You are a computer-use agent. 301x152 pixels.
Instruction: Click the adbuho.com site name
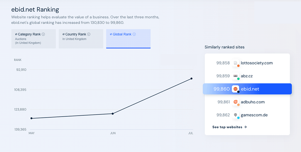tap(253, 102)
